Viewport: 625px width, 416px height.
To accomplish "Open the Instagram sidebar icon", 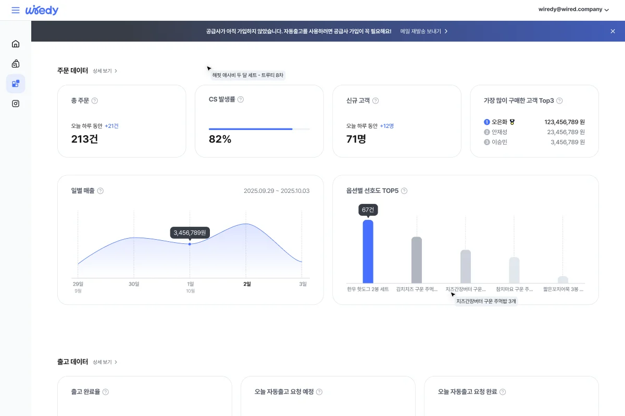I will tap(16, 103).
